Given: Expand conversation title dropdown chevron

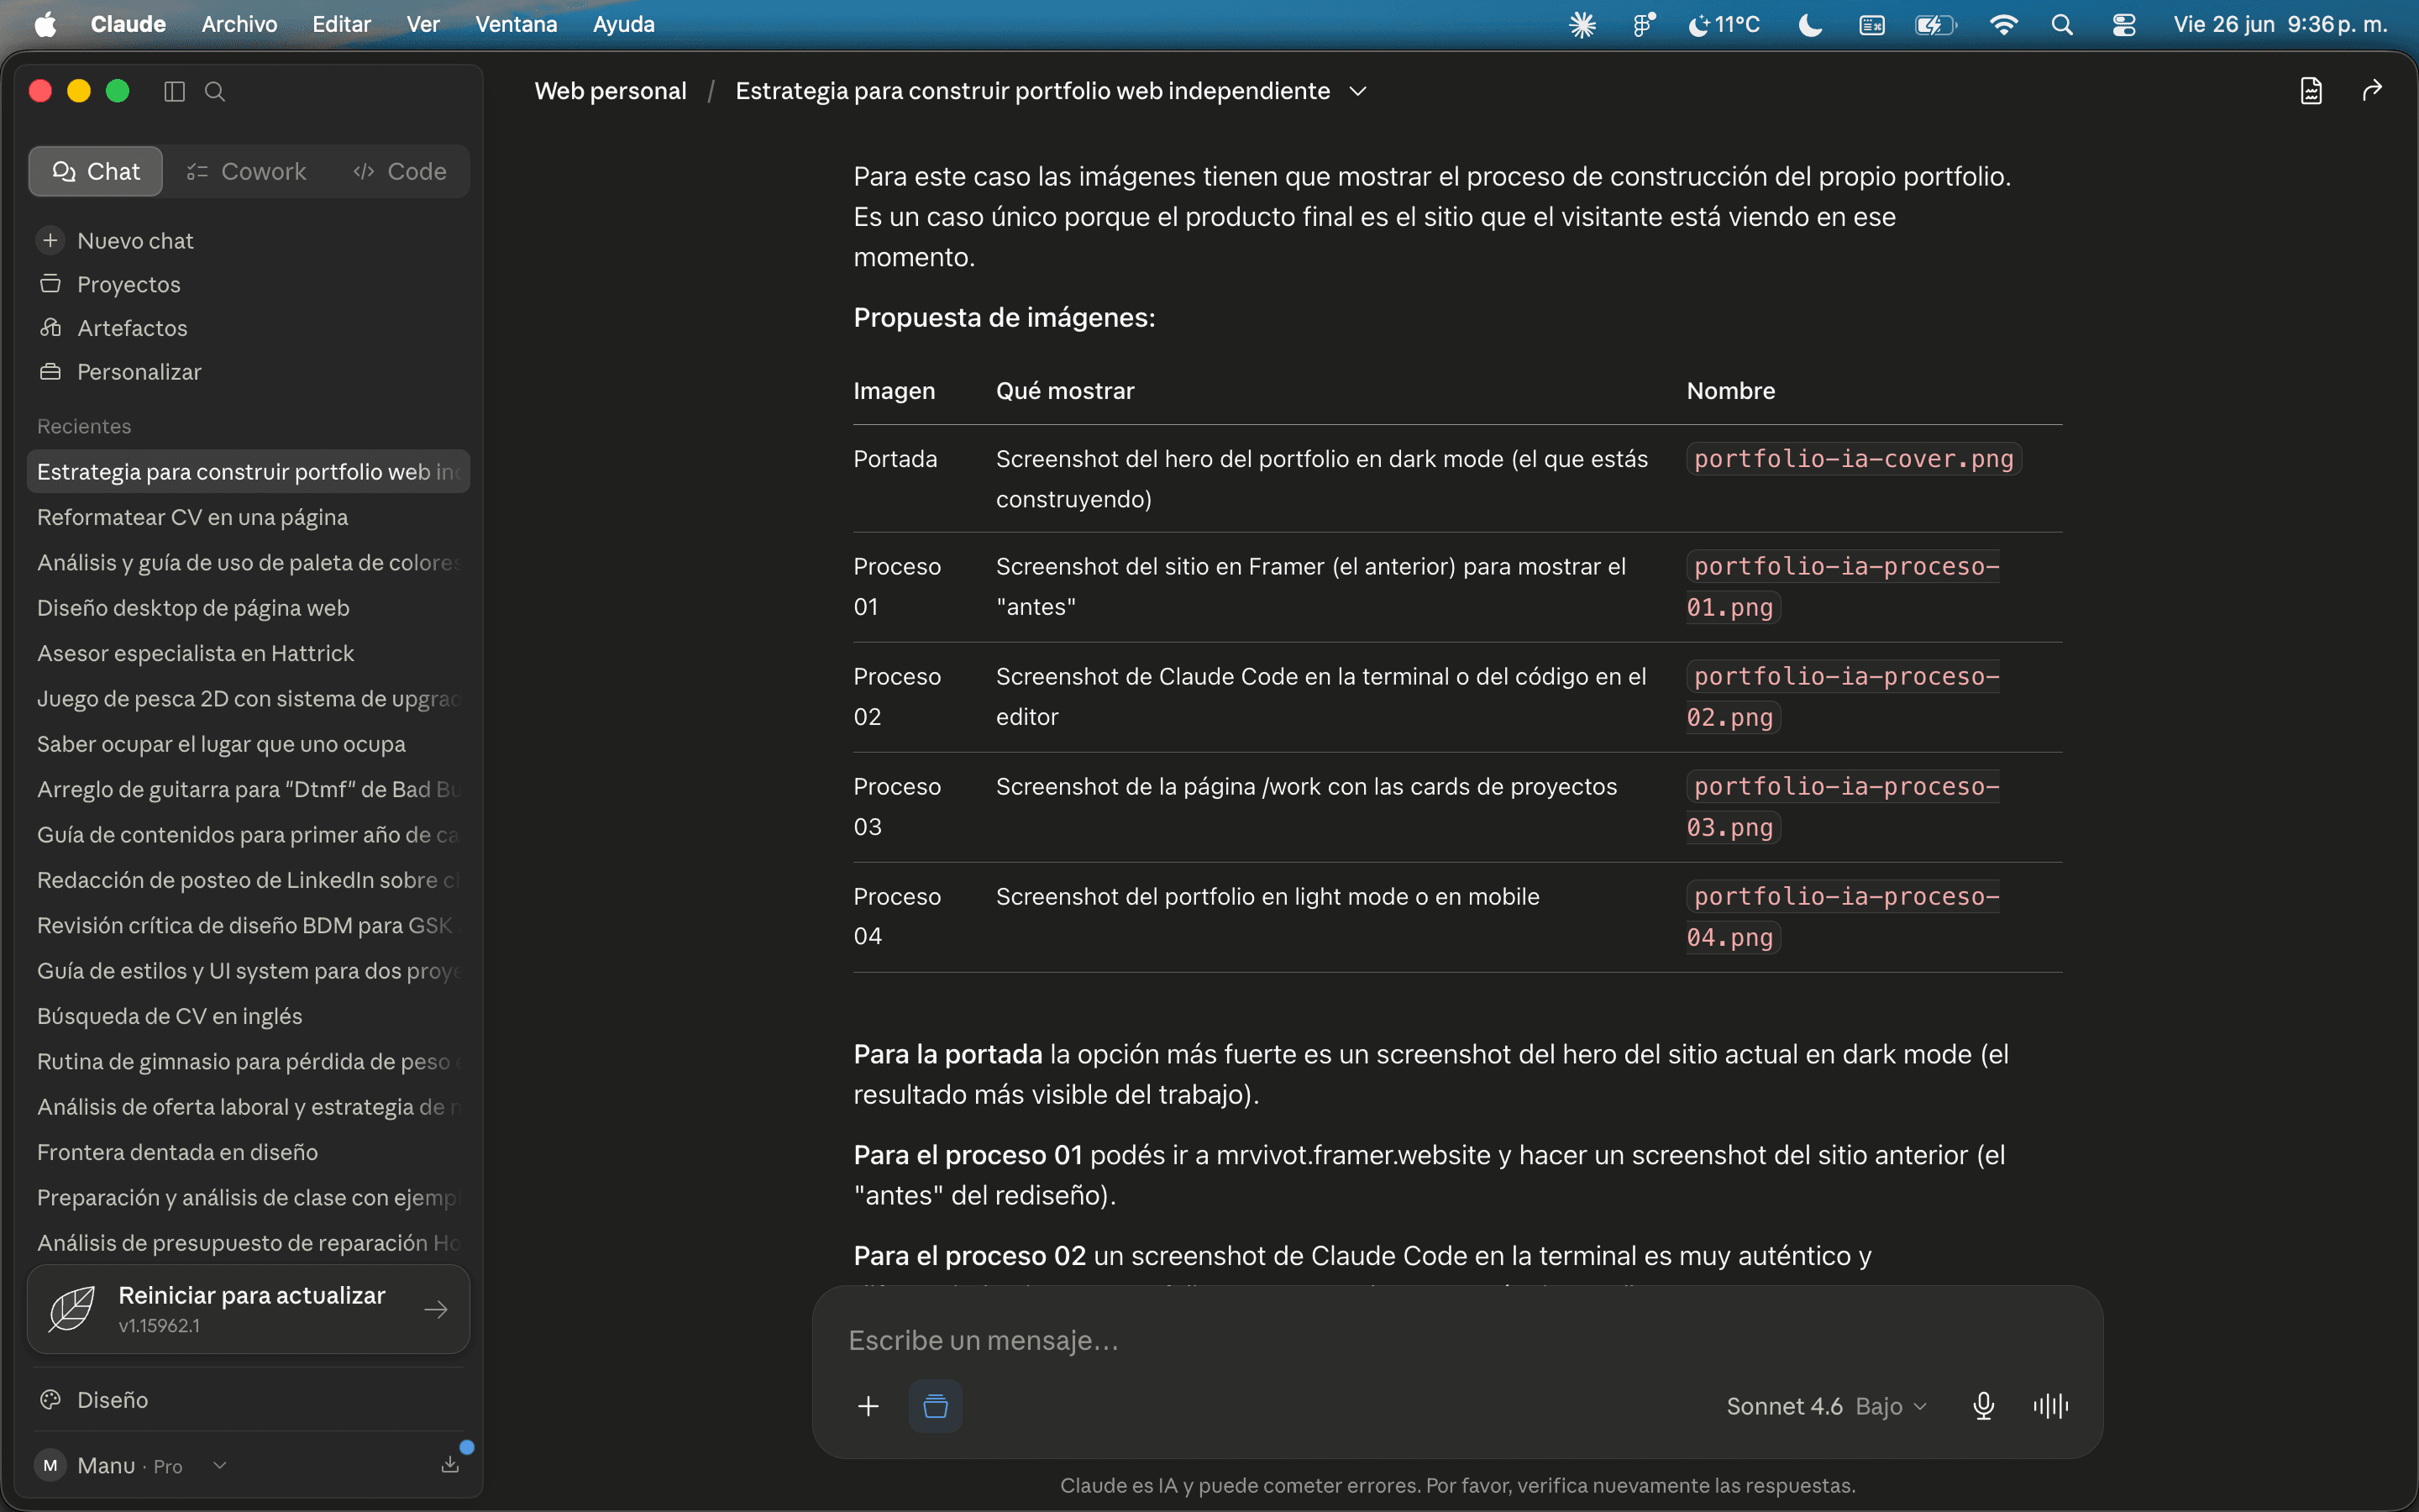Looking at the screenshot, I should (x=1357, y=91).
